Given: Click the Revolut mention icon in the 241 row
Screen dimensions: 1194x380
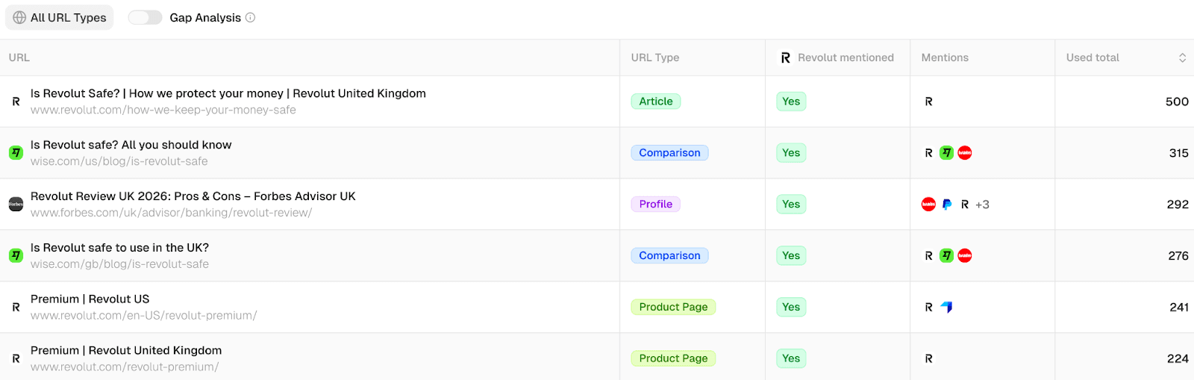Looking at the screenshot, I should (928, 308).
